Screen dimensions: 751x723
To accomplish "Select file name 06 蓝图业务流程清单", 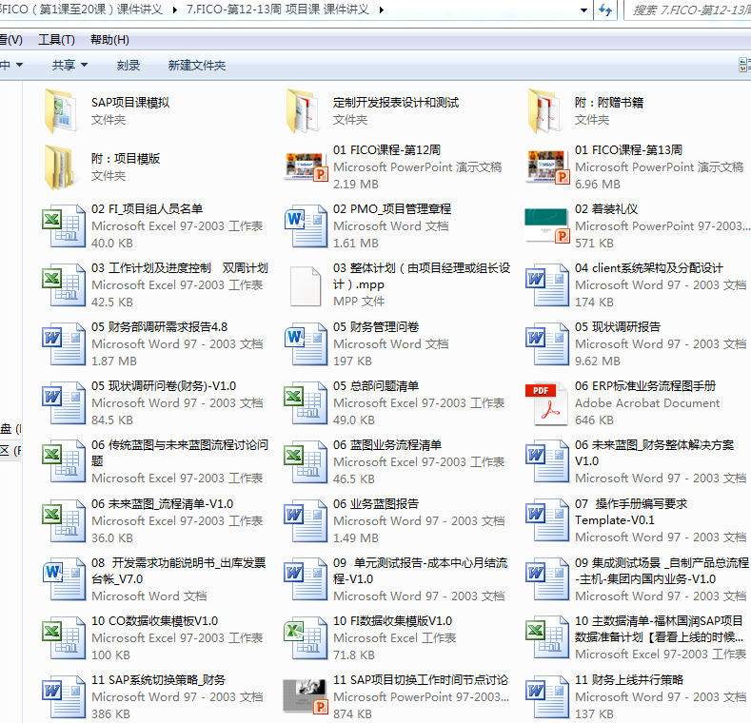I will [x=387, y=445].
